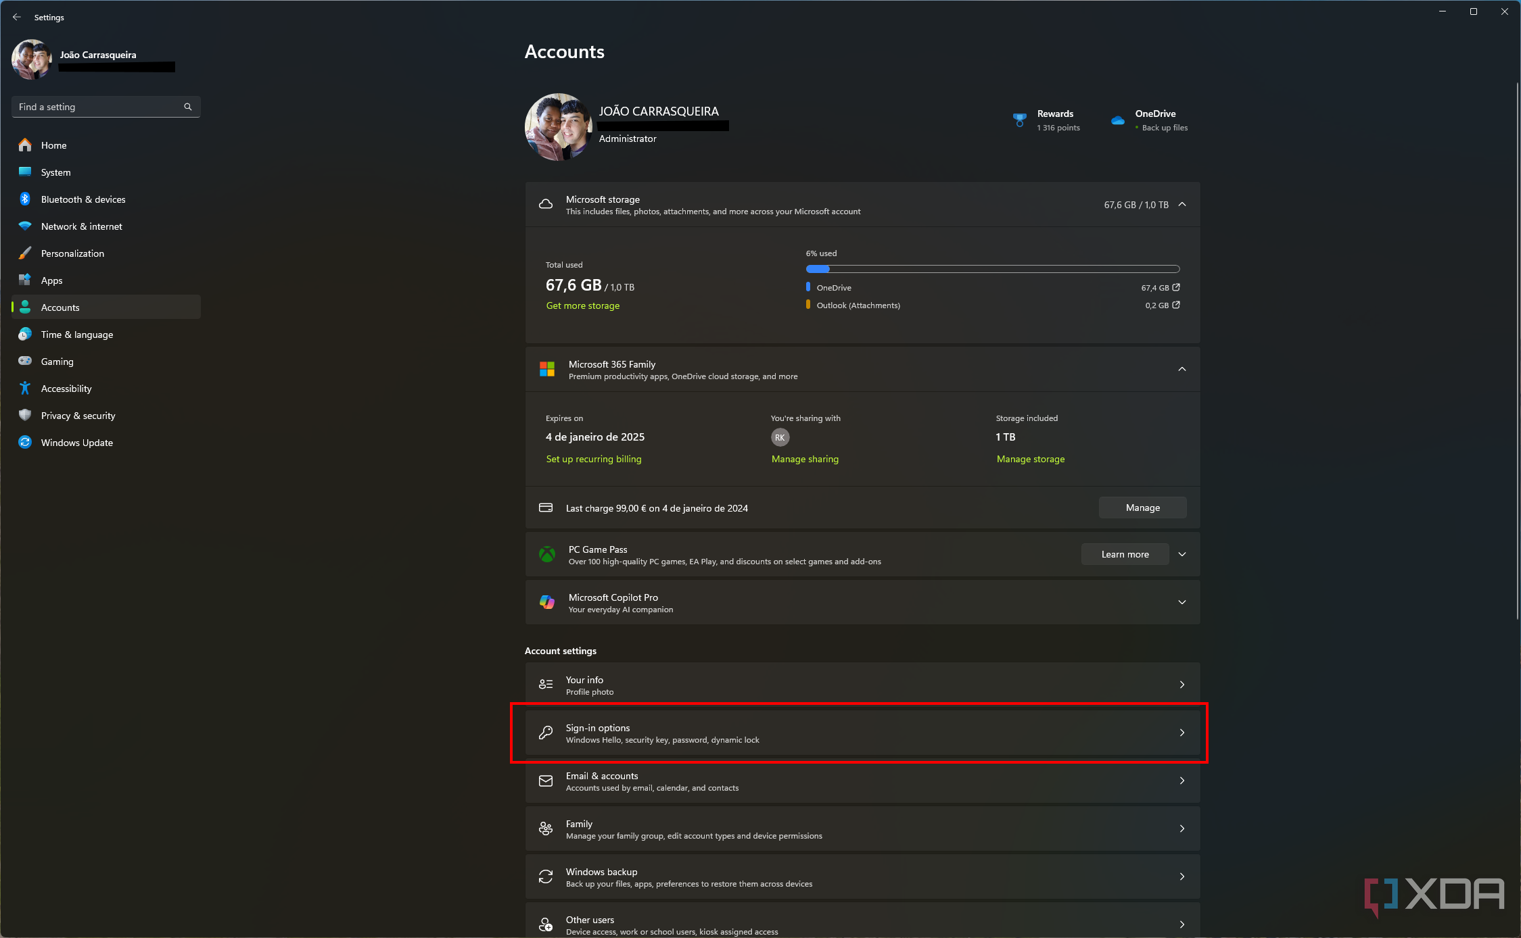Open Sign-in options via its right chevron
The image size is (1521, 938).
click(x=1182, y=733)
